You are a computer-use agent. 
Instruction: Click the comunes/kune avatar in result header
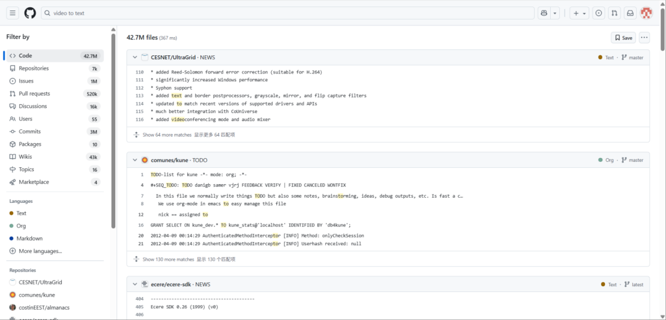point(144,160)
